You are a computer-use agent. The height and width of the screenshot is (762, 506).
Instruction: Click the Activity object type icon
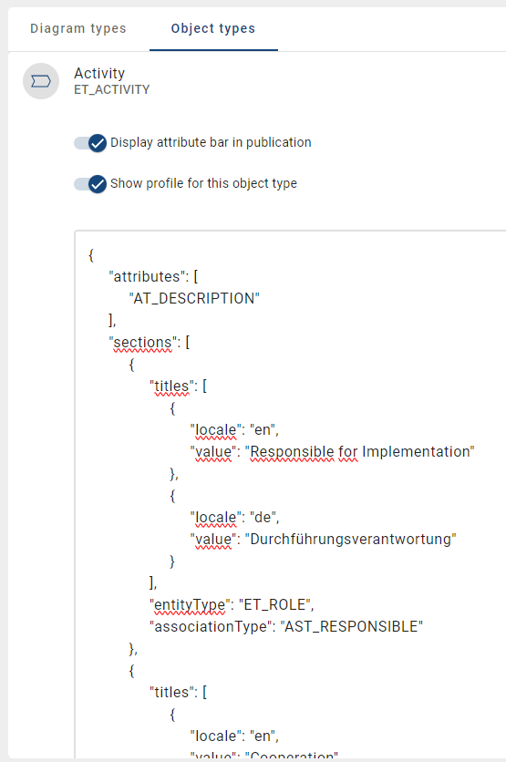pos(41,81)
